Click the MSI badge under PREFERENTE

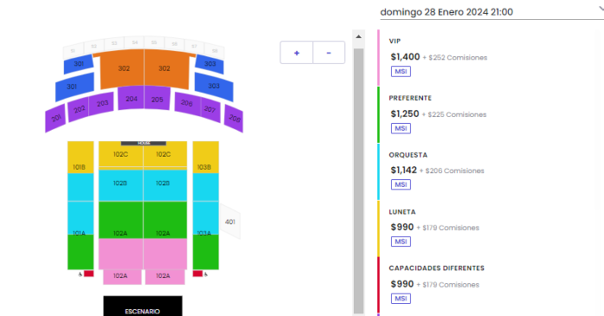pyautogui.click(x=400, y=128)
